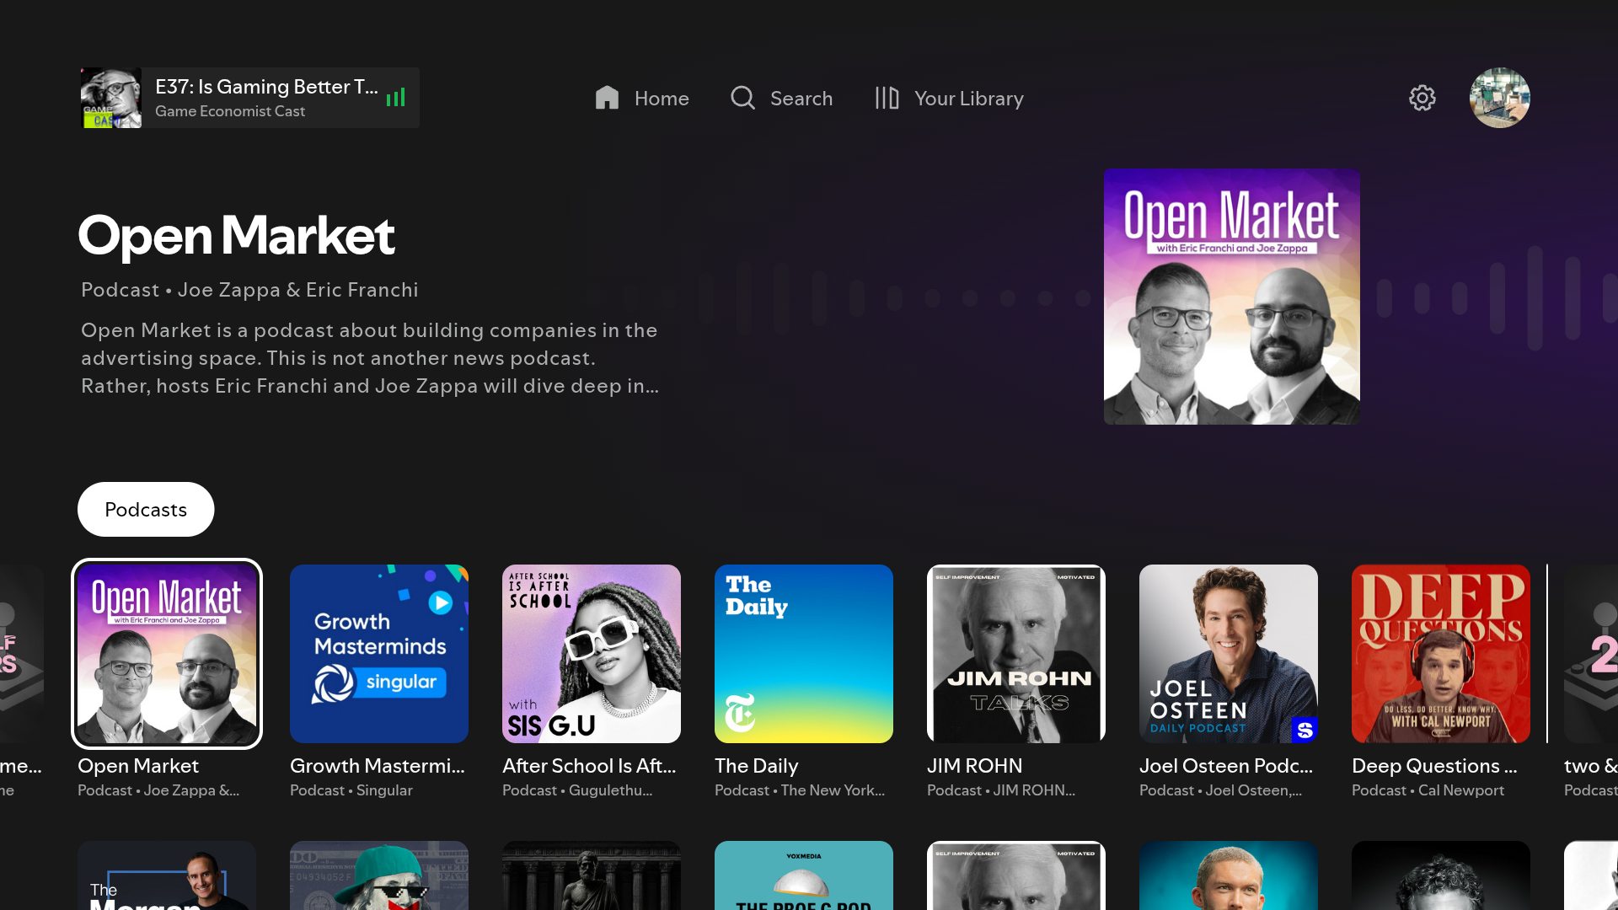Open the E37 Is Gaming Better episode title

(x=265, y=87)
